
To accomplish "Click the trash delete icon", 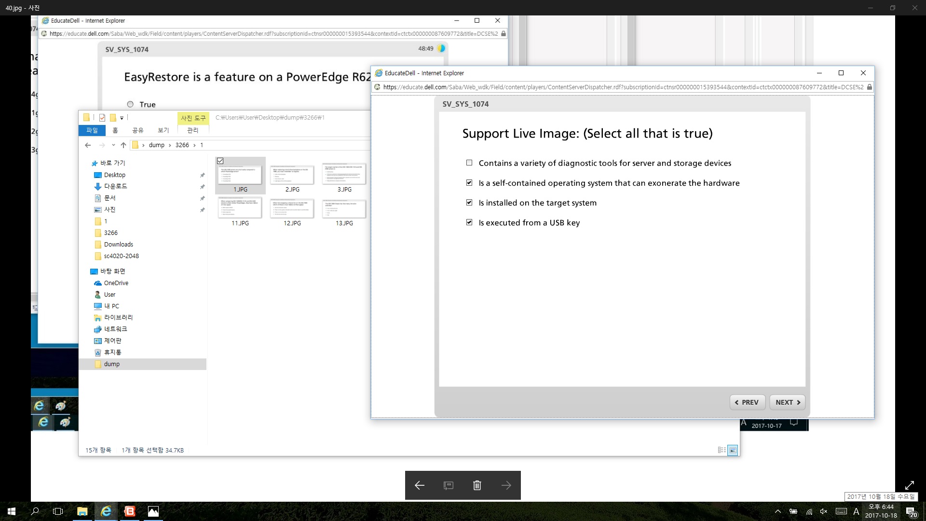I will pyautogui.click(x=477, y=485).
